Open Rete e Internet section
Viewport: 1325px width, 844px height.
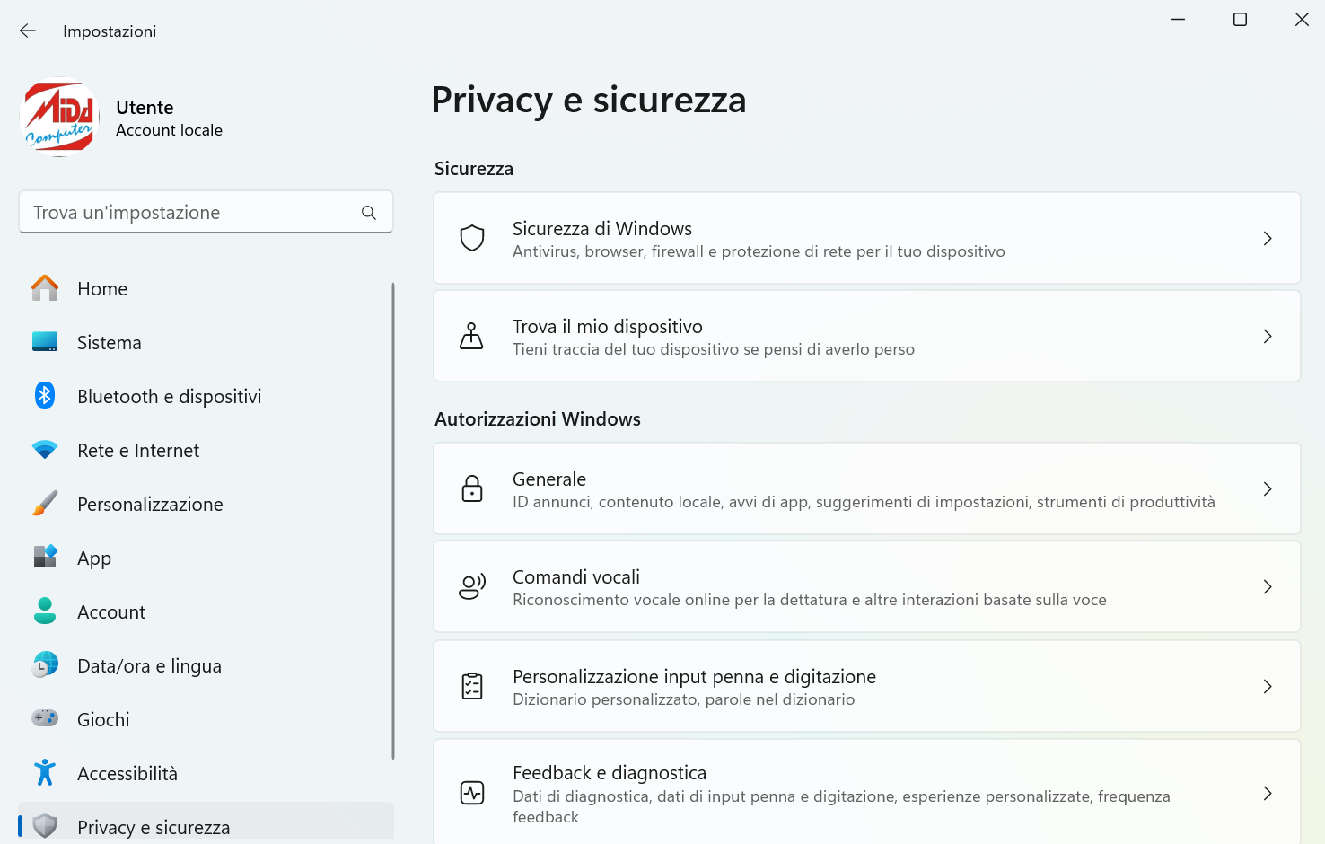[x=206, y=451]
